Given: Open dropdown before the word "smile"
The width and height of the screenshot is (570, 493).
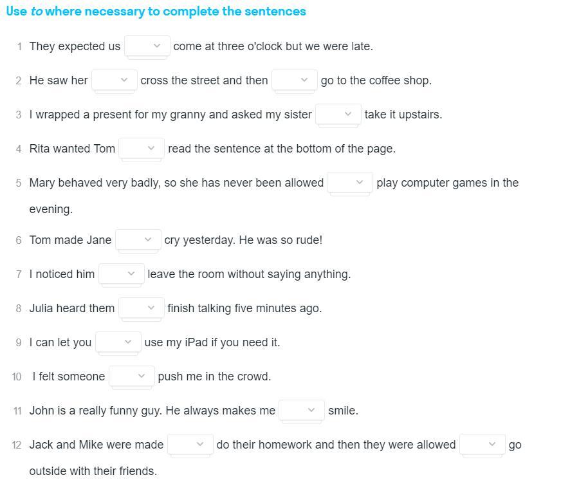Looking at the screenshot, I should coord(302,411).
